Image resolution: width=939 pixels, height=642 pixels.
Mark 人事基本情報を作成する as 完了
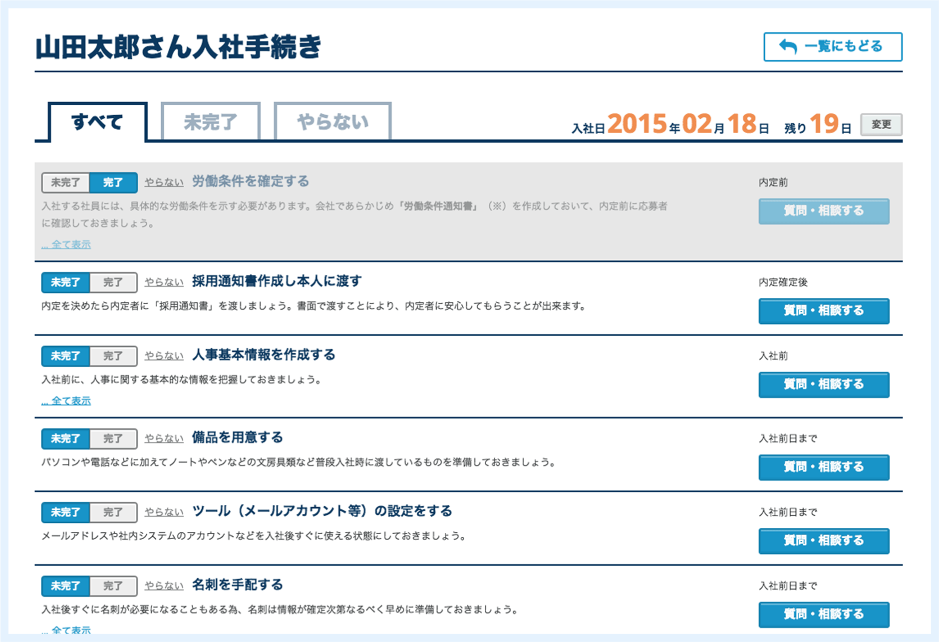pos(113,356)
